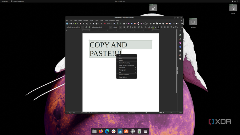Select Clear Direct Formatting in context menu
The height and width of the screenshot is (135, 240).
point(126,65)
